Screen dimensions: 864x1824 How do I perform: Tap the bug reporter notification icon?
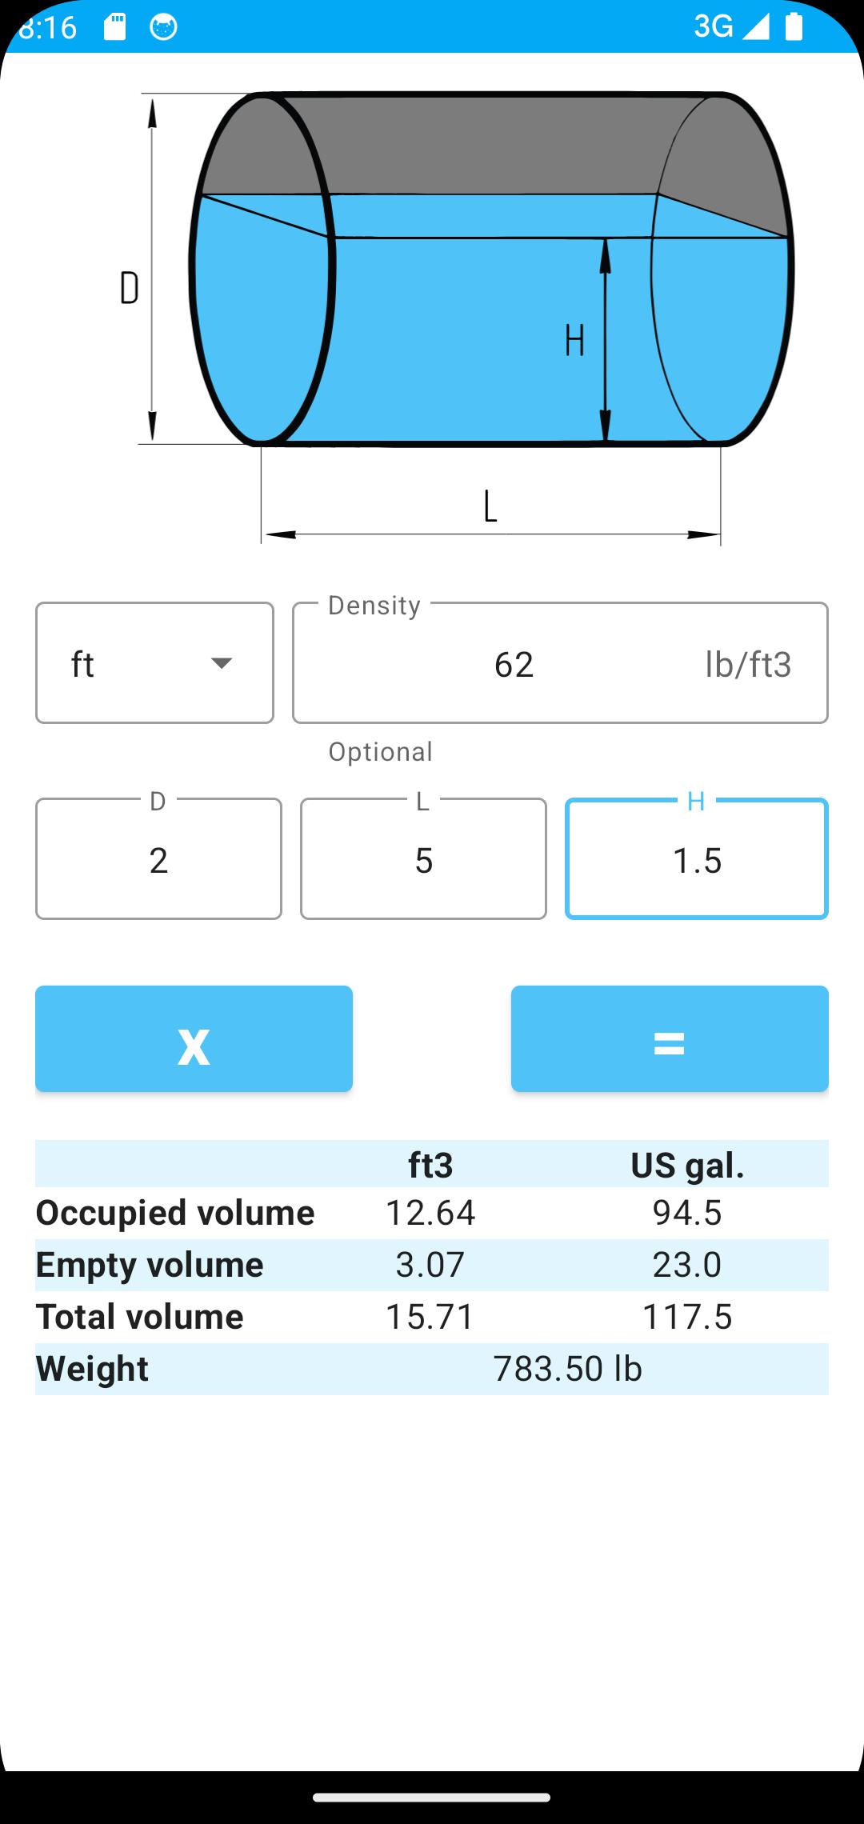(163, 26)
